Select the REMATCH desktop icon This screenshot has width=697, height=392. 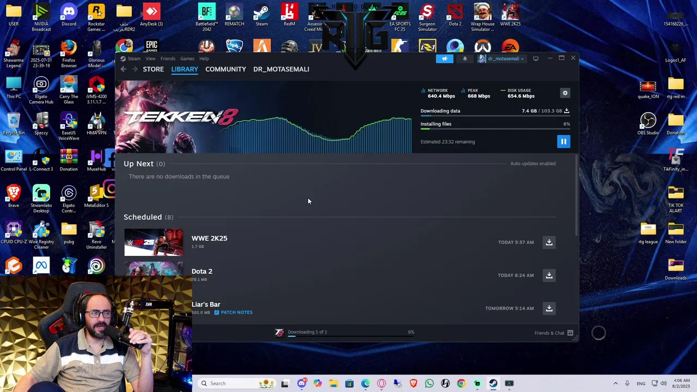point(234,15)
